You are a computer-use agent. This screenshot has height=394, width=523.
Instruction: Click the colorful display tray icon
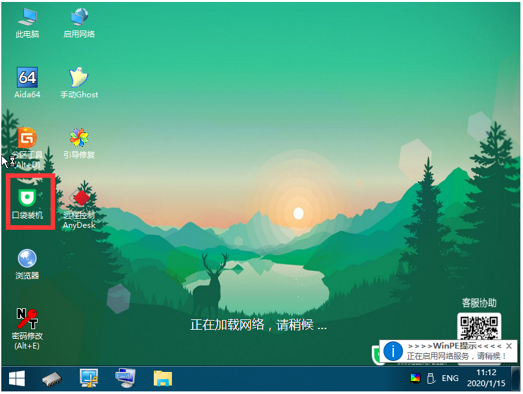(415, 378)
